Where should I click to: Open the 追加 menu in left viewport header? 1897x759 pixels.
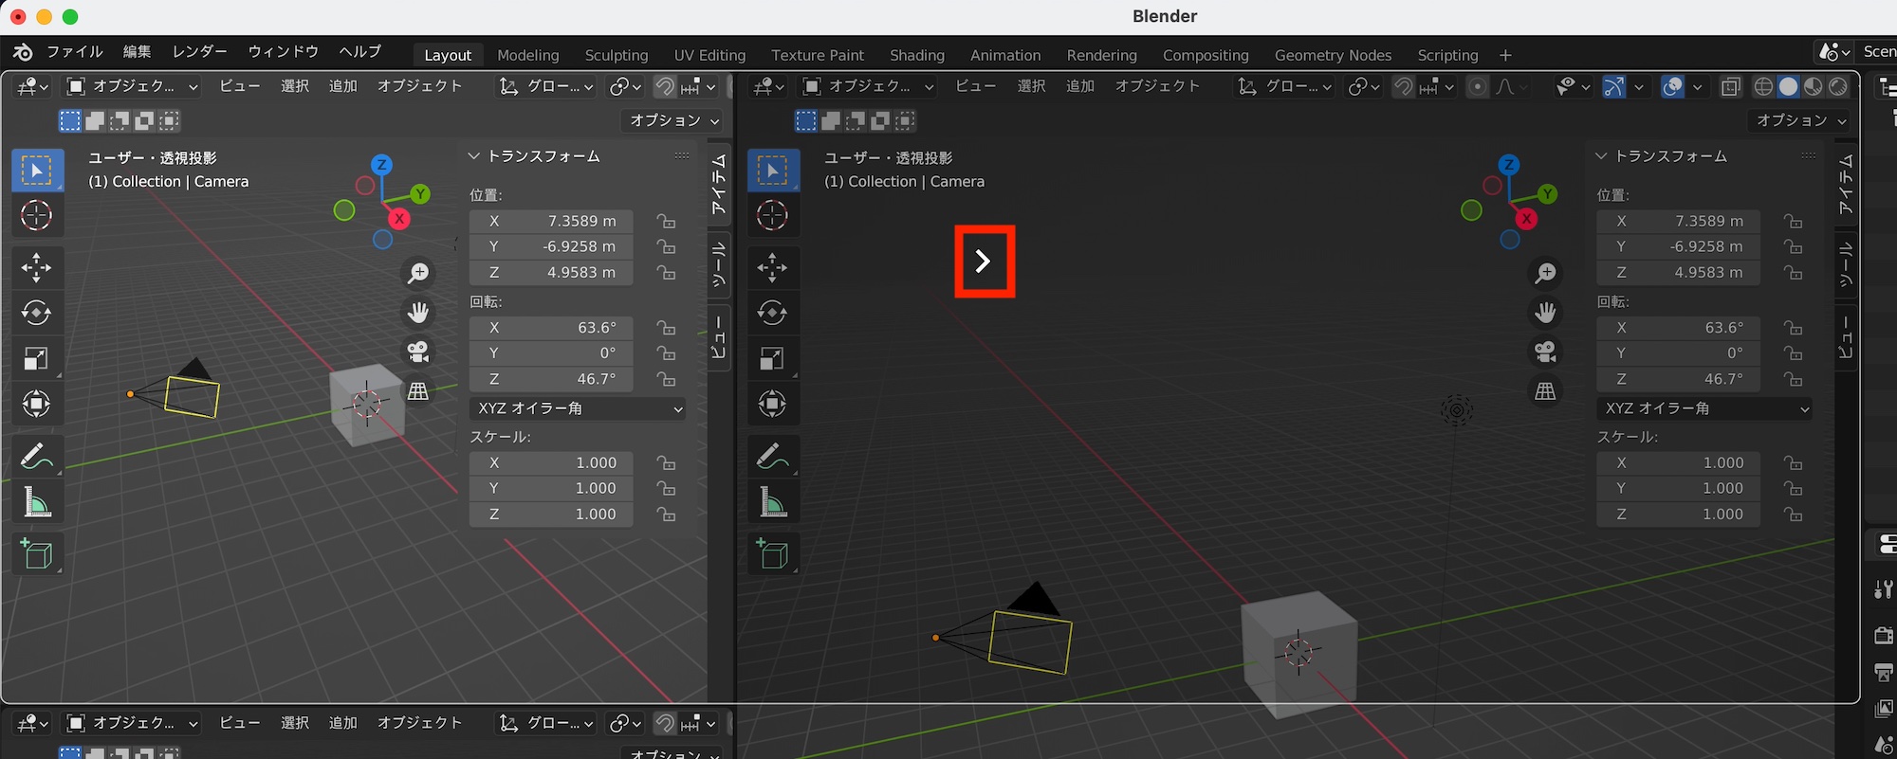pyautogui.click(x=342, y=86)
